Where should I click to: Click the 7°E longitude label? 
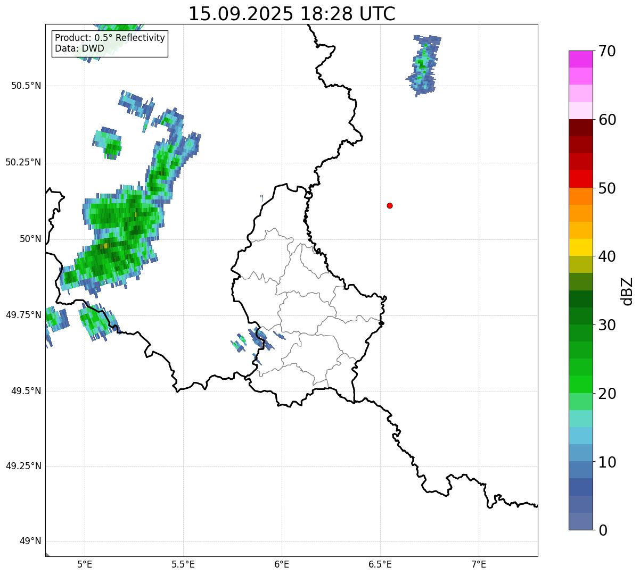pyautogui.click(x=479, y=564)
